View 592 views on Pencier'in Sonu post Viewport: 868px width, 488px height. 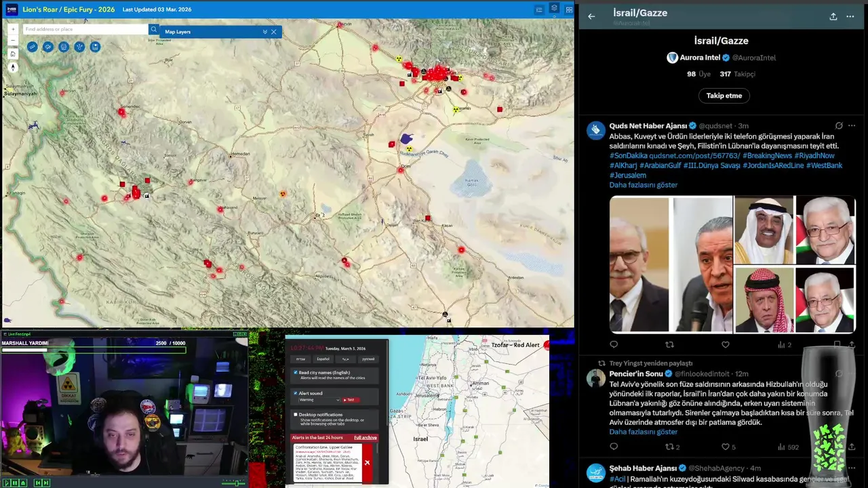788,447
